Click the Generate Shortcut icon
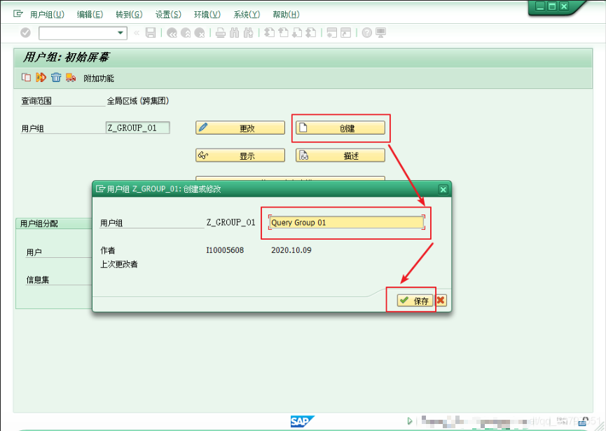This screenshot has width=606, height=431. pos(346,33)
